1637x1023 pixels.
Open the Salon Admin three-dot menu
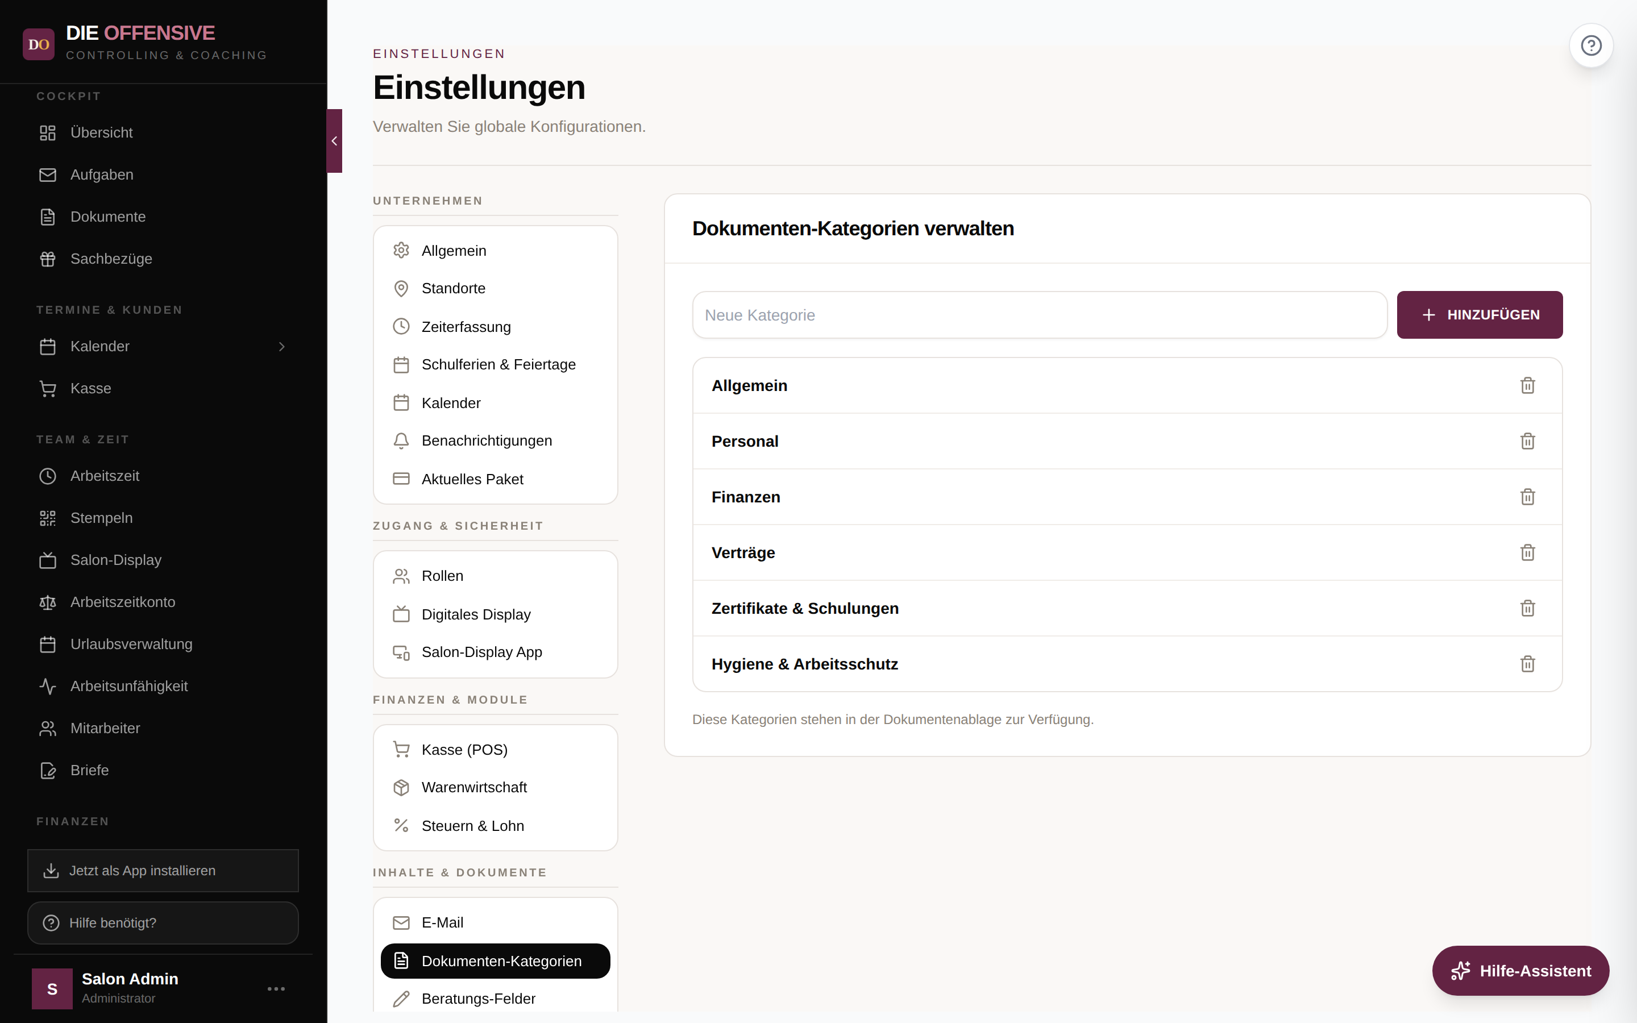(276, 988)
